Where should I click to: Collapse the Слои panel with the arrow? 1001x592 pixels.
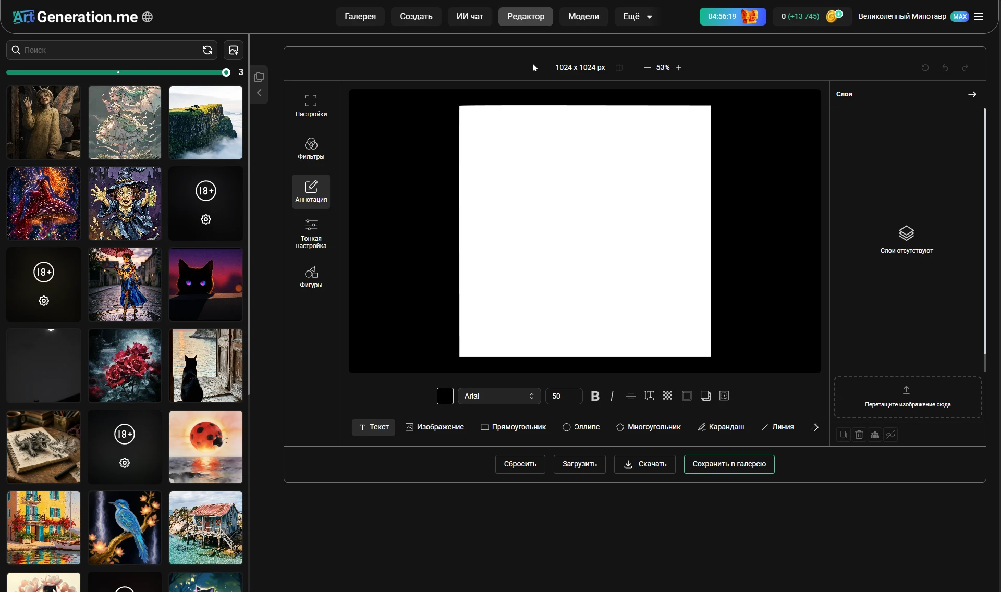point(972,94)
